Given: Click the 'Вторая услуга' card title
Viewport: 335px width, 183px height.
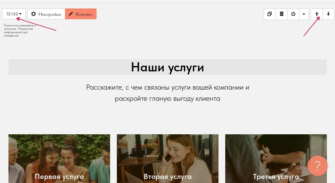Looking at the screenshot, I should (x=167, y=177).
